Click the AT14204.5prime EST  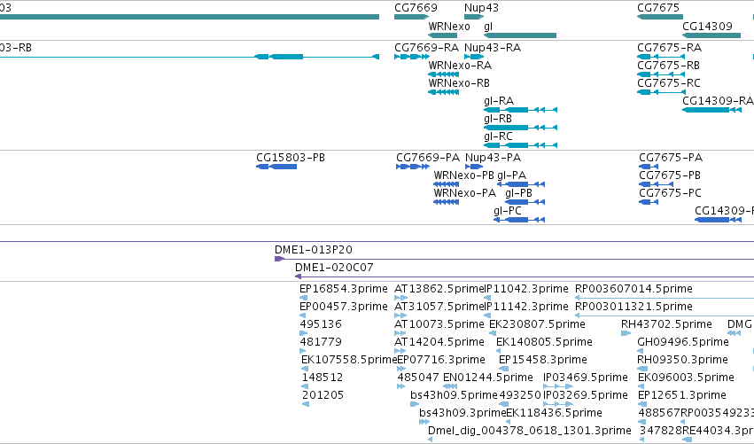coord(400,352)
